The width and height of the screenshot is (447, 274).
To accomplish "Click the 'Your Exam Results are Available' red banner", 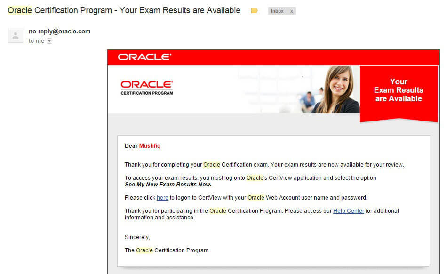I will [x=399, y=94].
